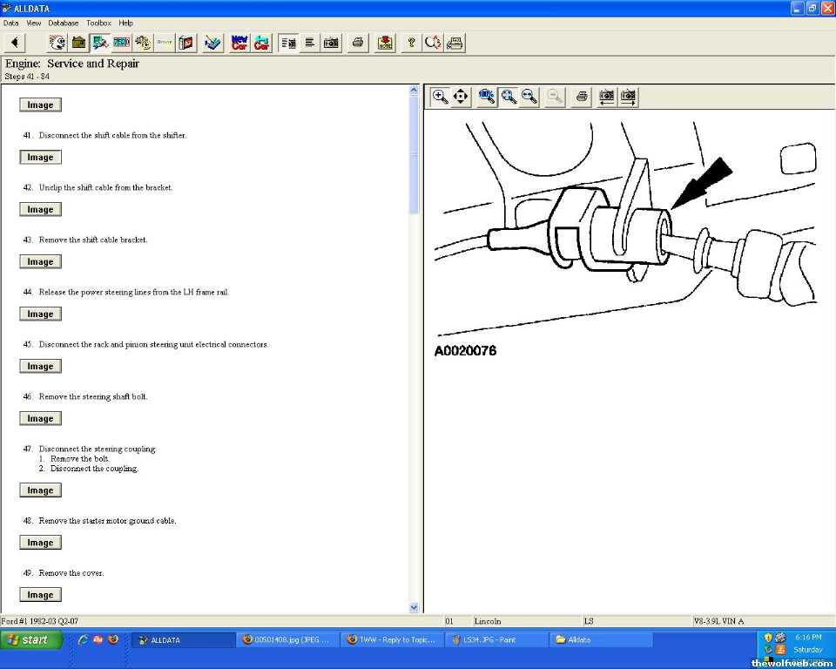The image size is (836, 669).
Task: Show next image with right arrow camera
Action: 627,97
